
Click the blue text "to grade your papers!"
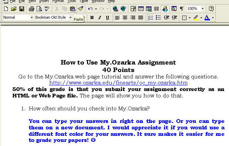pyautogui.click(x=59, y=140)
